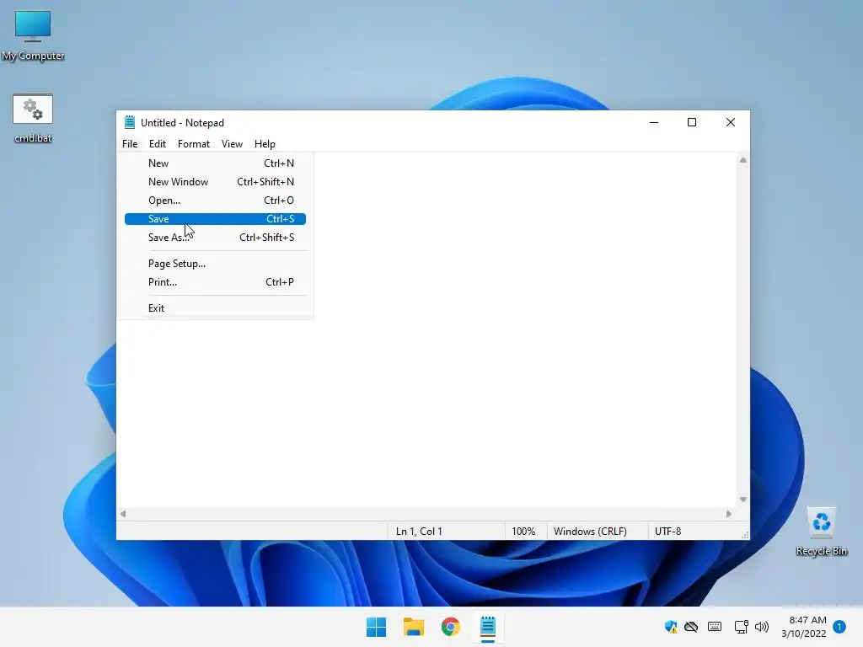
Task: Minimize the Notepad window
Action: pos(654,122)
